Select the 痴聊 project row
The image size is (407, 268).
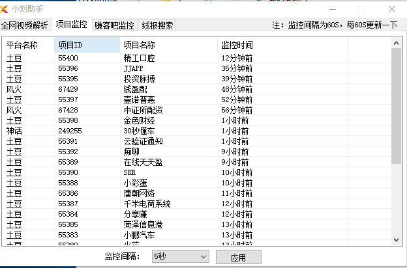[196, 152]
